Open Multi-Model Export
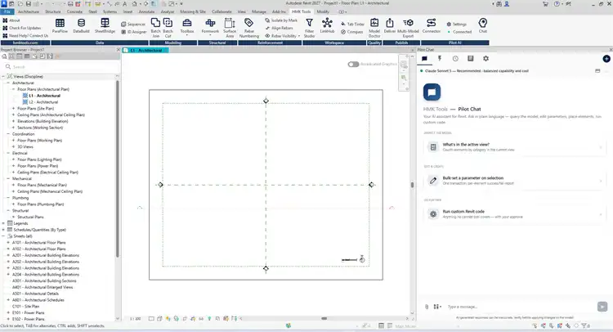 (x=408, y=27)
